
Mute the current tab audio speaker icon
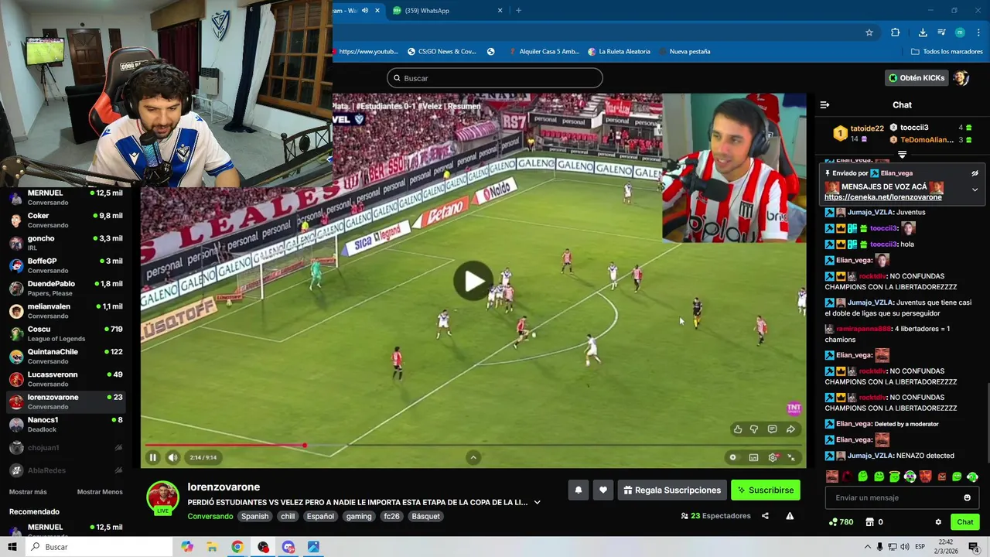pyautogui.click(x=365, y=11)
